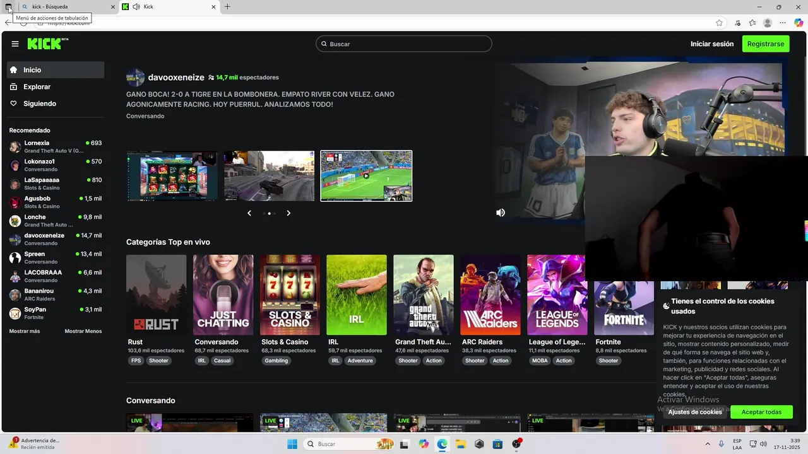Mute the featured stream volume
808x454 pixels.
(x=501, y=213)
